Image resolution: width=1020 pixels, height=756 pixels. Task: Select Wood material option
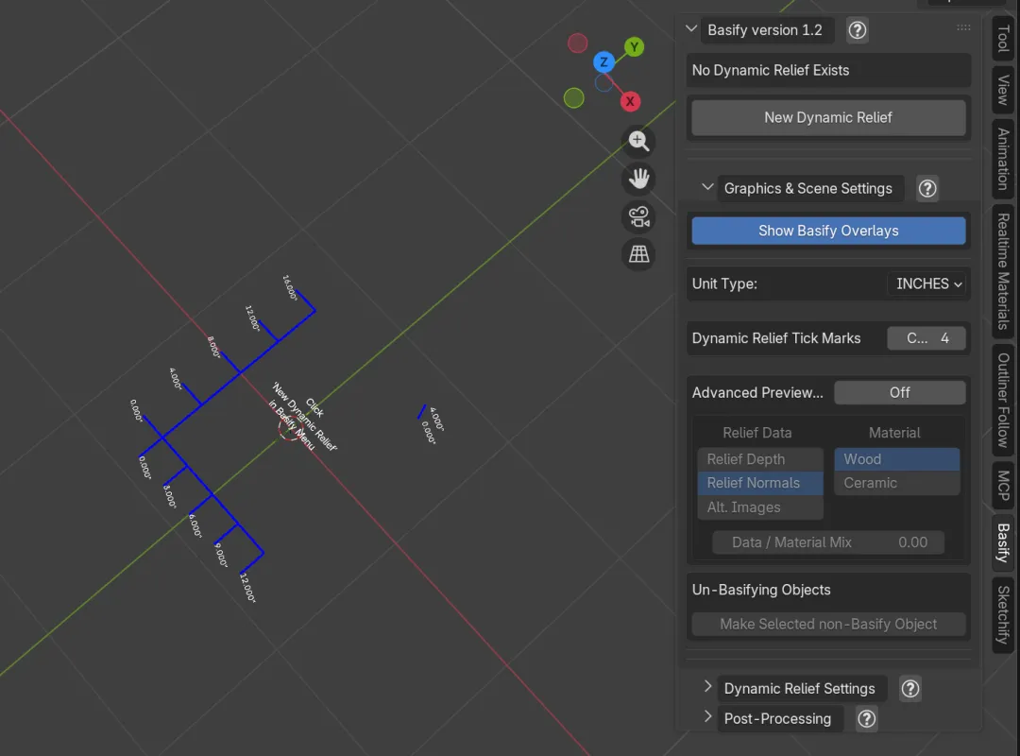(x=897, y=459)
